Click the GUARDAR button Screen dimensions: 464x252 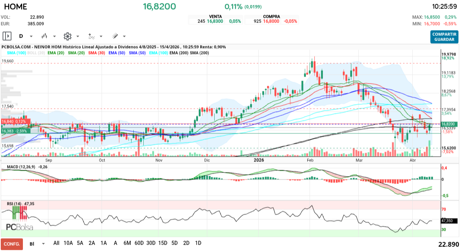coord(444,39)
